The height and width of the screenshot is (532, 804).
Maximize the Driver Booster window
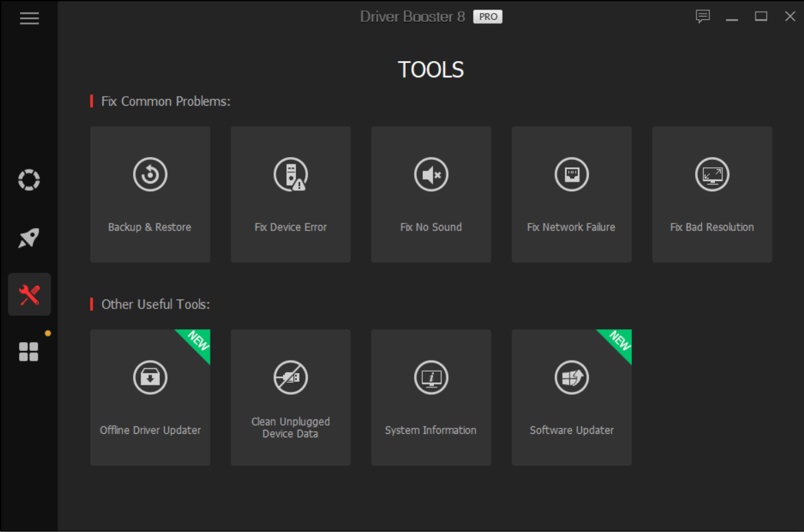761,16
